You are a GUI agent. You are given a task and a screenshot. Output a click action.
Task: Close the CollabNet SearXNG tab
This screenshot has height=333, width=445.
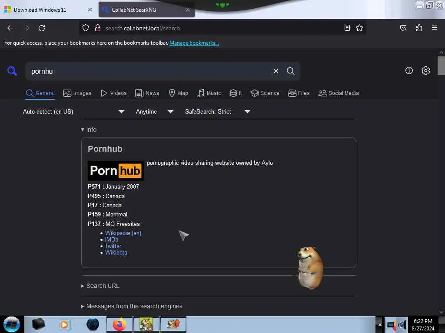pyautogui.click(x=188, y=10)
